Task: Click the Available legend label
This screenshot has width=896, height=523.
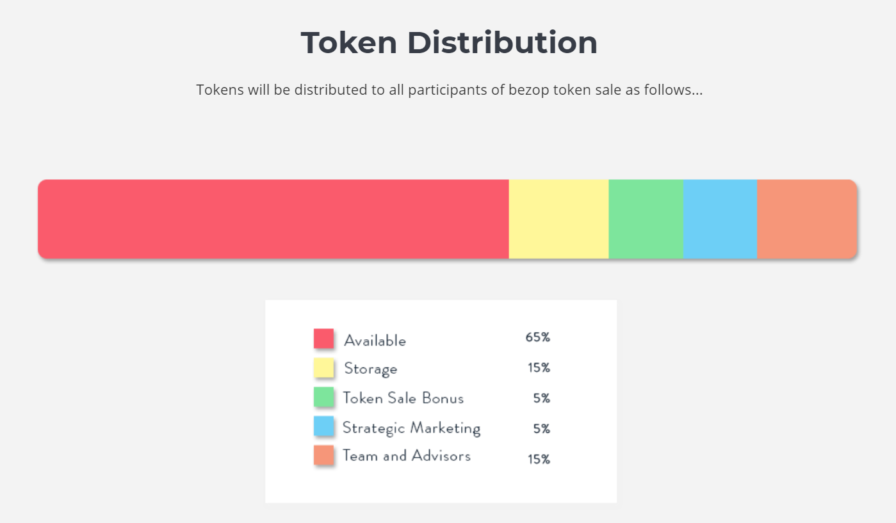Action: (375, 341)
